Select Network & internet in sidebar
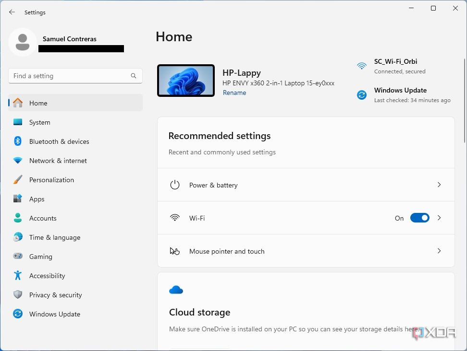 click(75, 161)
